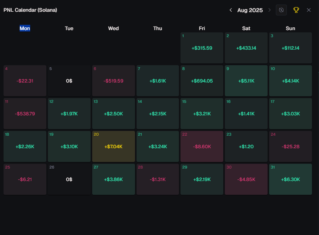Open the trophy leaderboard icon

pyautogui.click(x=296, y=10)
